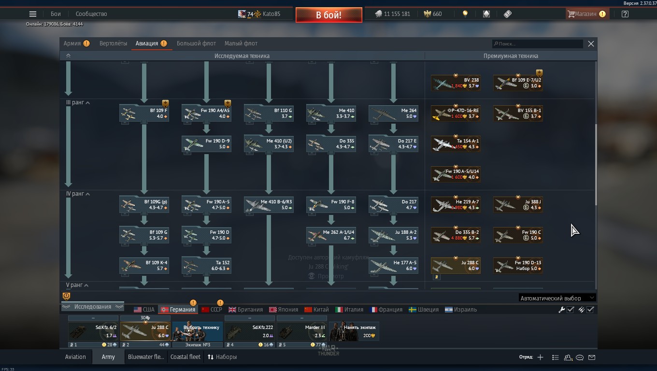
Task: Open the warbonds diamond icon
Action: [486, 14]
